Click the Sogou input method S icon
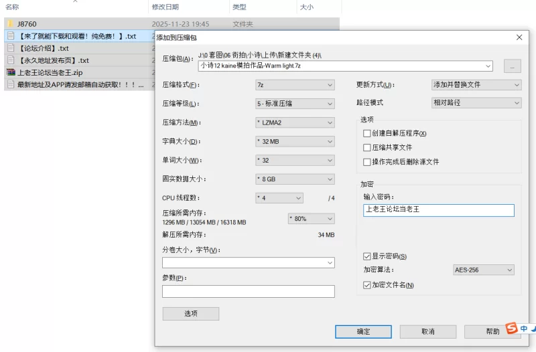536x352 pixels. pos(511,328)
